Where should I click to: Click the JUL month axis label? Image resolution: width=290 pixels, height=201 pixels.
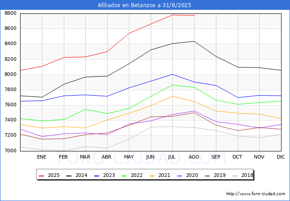pos(172,157)
